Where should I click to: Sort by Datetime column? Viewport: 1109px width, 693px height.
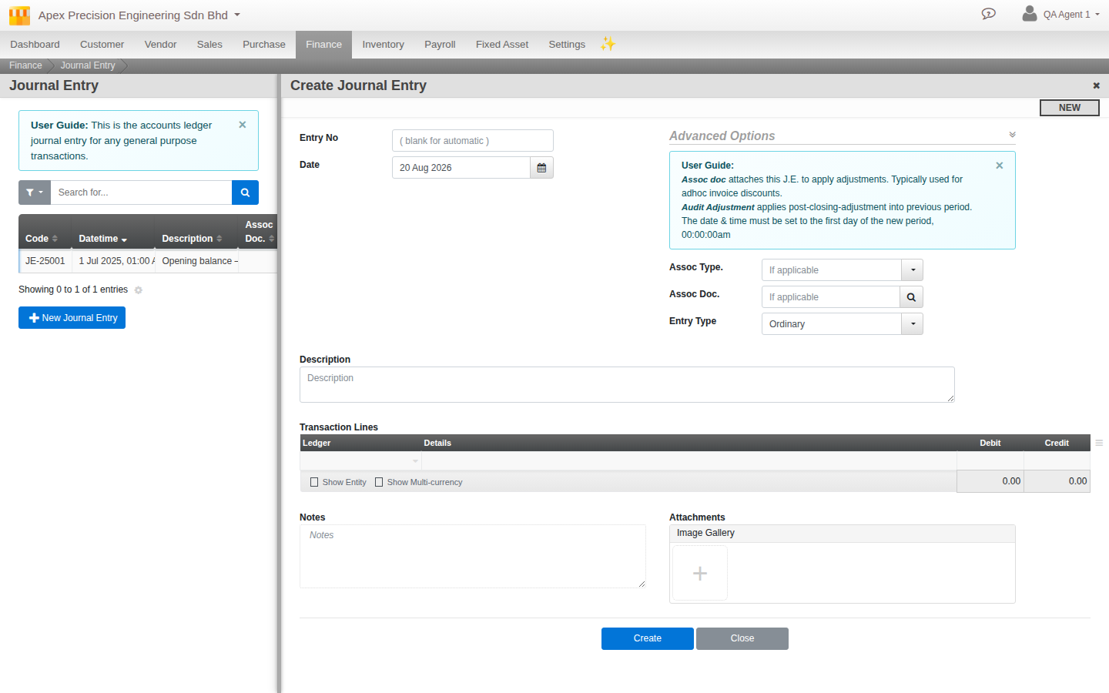[x=102, y=239]
